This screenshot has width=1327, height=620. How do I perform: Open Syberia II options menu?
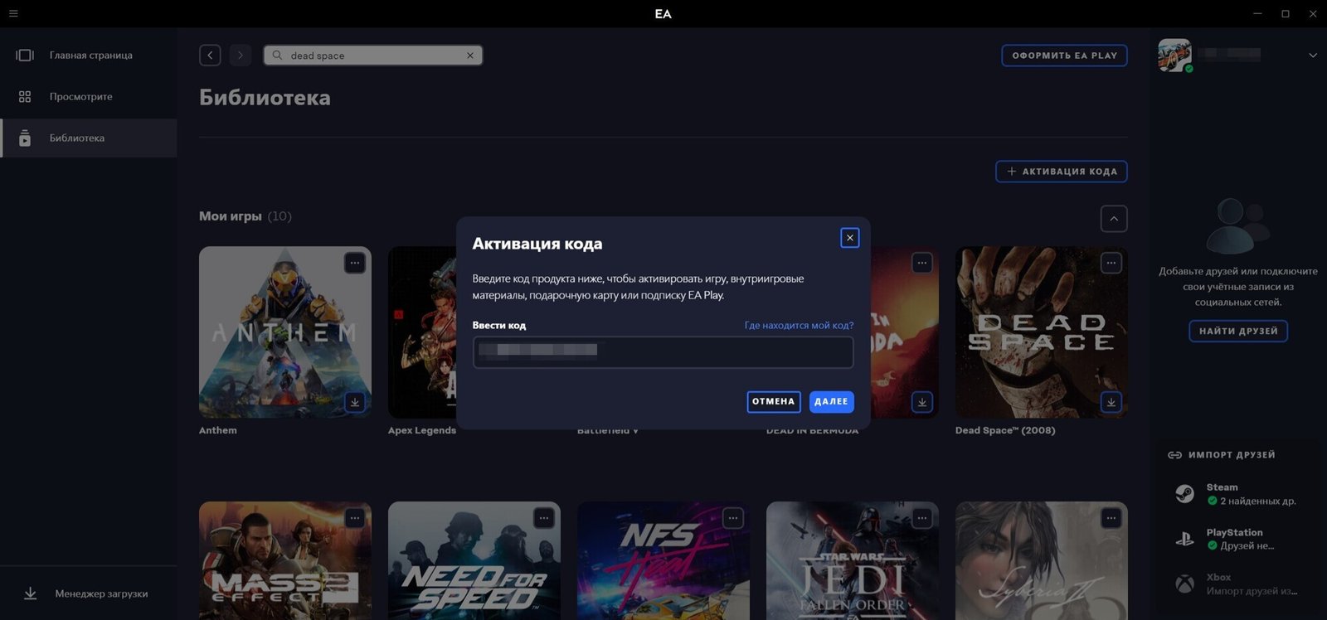tap(1111, 518)
